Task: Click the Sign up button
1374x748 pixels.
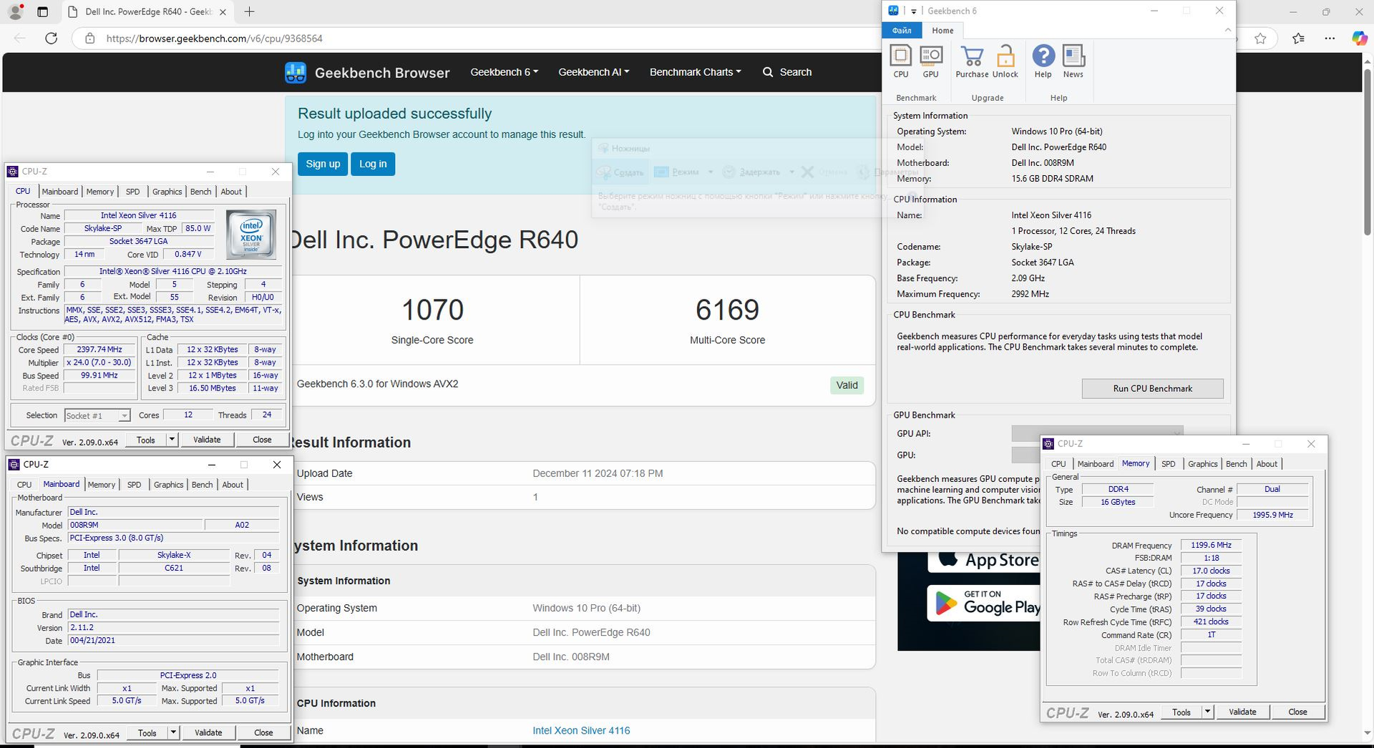Action: point(323,164)
